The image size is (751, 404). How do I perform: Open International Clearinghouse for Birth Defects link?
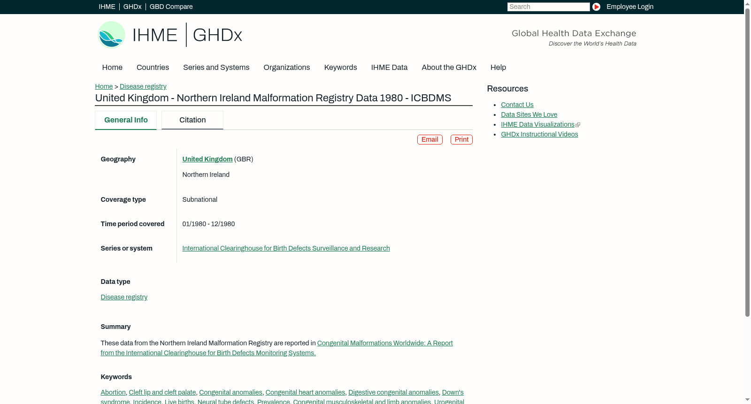coord(286,248)
